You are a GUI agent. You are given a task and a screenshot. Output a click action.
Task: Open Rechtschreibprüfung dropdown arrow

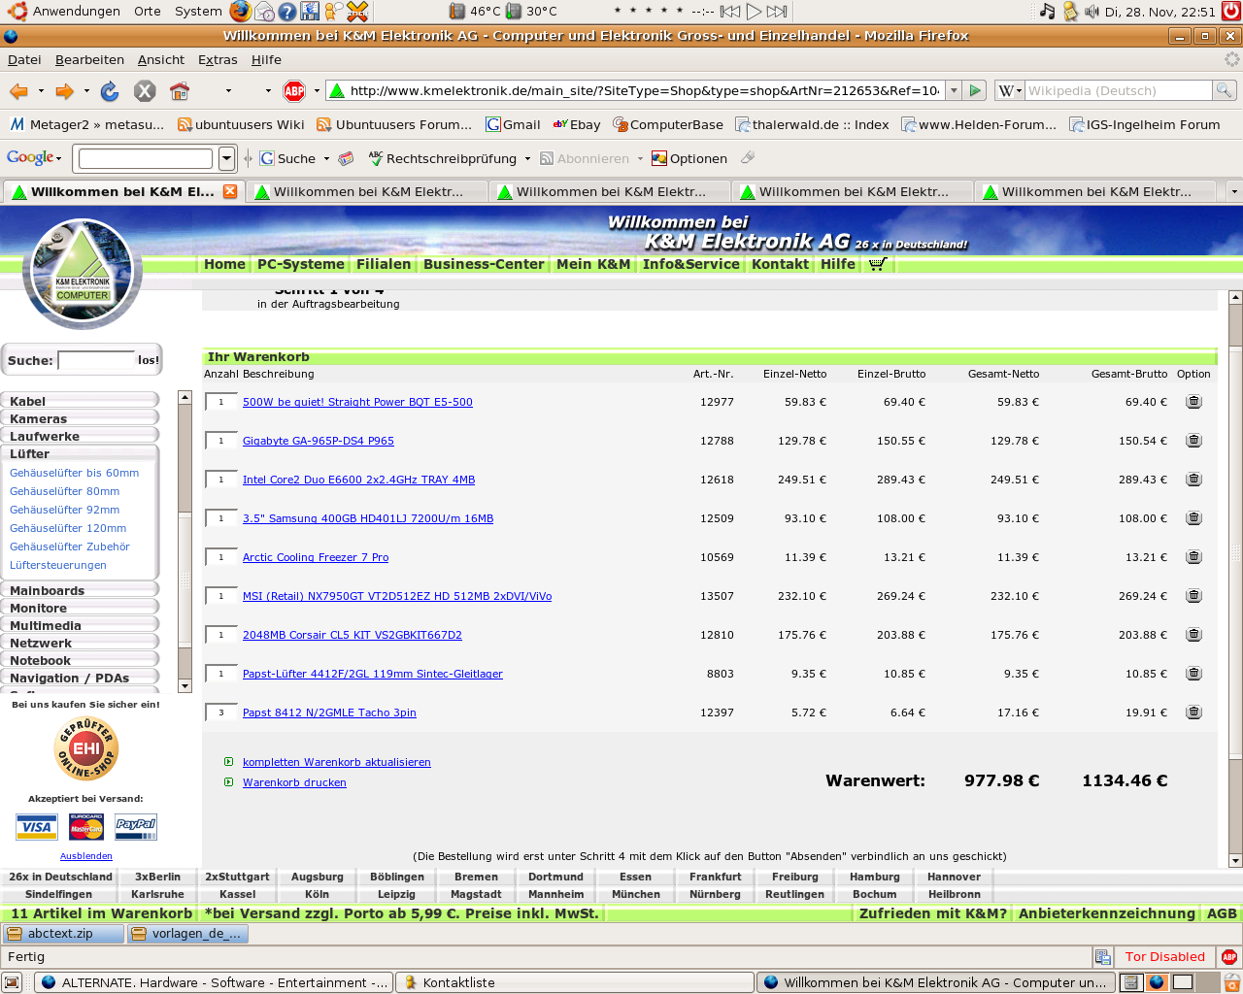pos(527,158)
